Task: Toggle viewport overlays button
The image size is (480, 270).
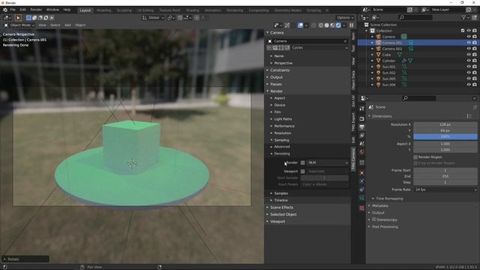Action: pos(300,25)
